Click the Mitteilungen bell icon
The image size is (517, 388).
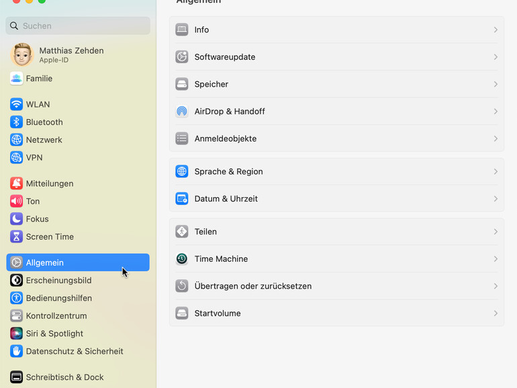(x=16, y=183)
